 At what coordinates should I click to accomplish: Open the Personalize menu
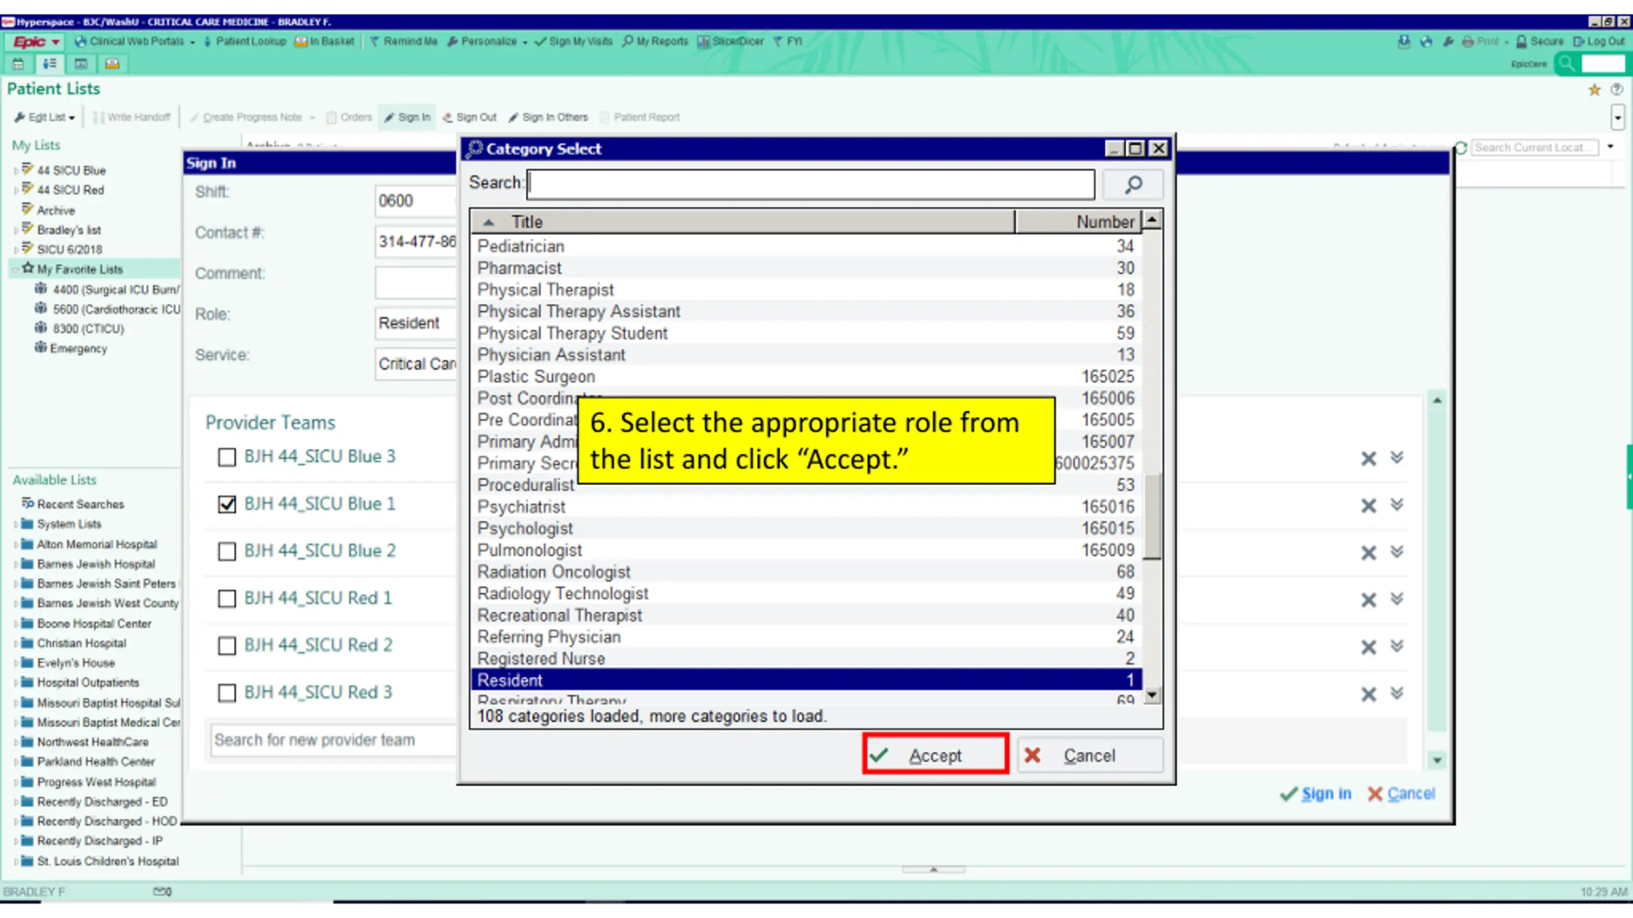tap(487, 41)
